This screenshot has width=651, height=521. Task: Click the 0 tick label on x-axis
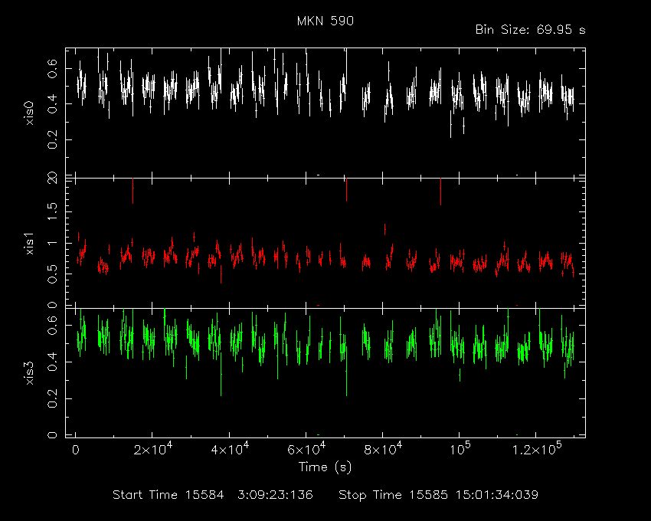pyautogui.click(x=76, y=450)
